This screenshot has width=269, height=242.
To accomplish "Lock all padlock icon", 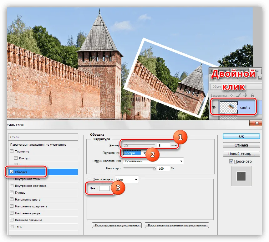I will [252, 95].
